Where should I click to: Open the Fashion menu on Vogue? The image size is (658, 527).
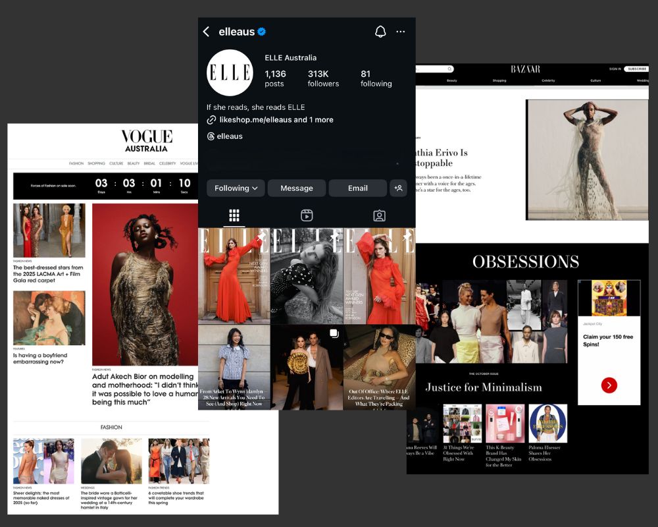(x=76, y=163)
